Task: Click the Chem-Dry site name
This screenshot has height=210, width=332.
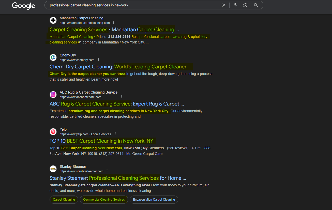Action: (x=68, y=55)
